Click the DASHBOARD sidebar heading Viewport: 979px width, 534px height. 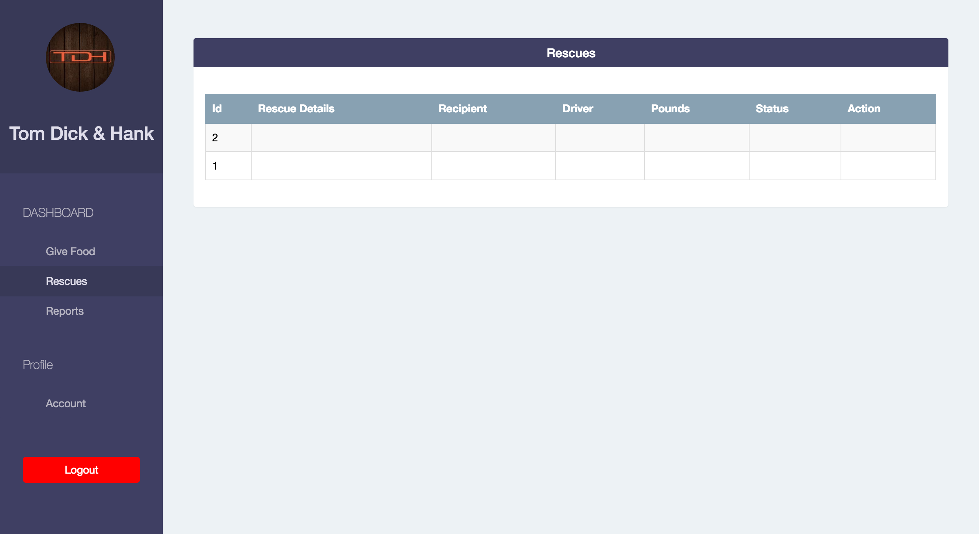point(58,213)
